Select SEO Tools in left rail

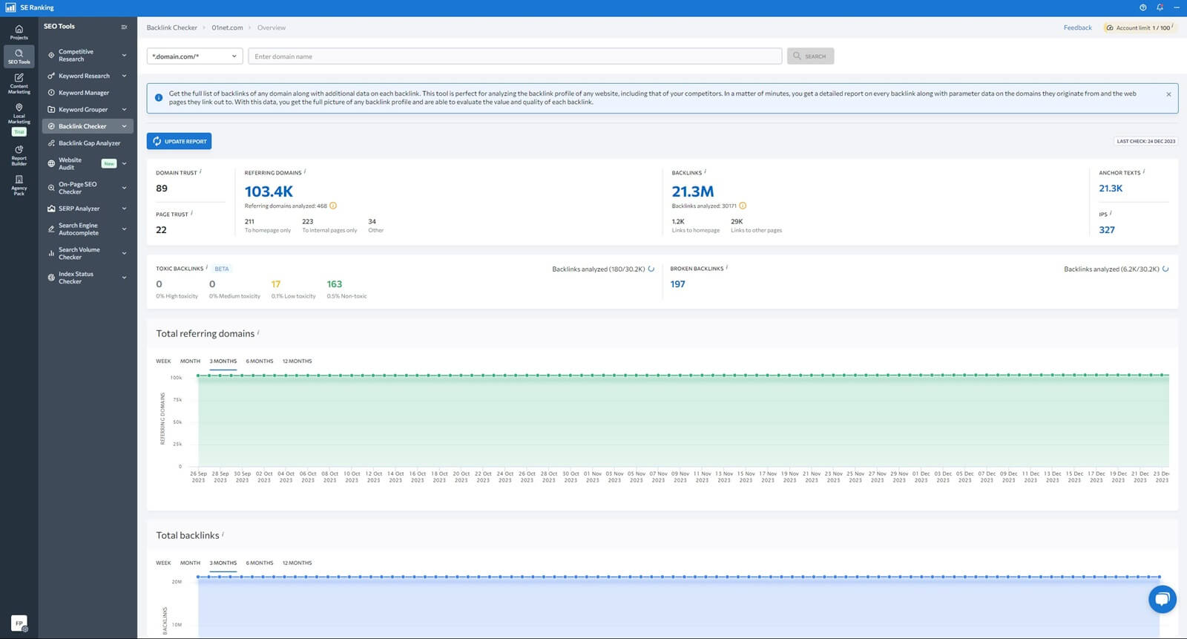point(19,56)
